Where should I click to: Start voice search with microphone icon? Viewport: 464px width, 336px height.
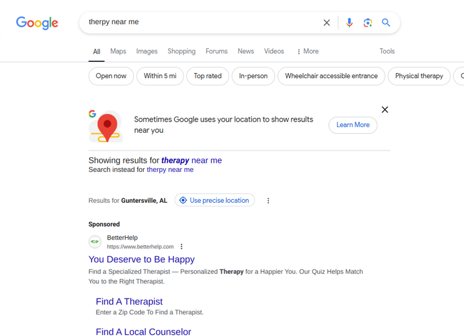click(349, 23)
